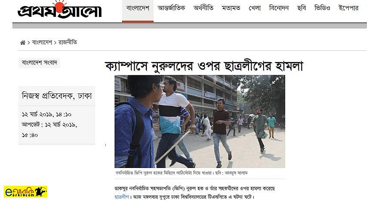387x202 pixels.
Task: Open the earki.com yellow logo
Action: point(25,192)
